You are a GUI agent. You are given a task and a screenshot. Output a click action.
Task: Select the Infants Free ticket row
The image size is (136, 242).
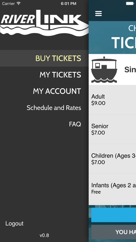click(112, 188)
